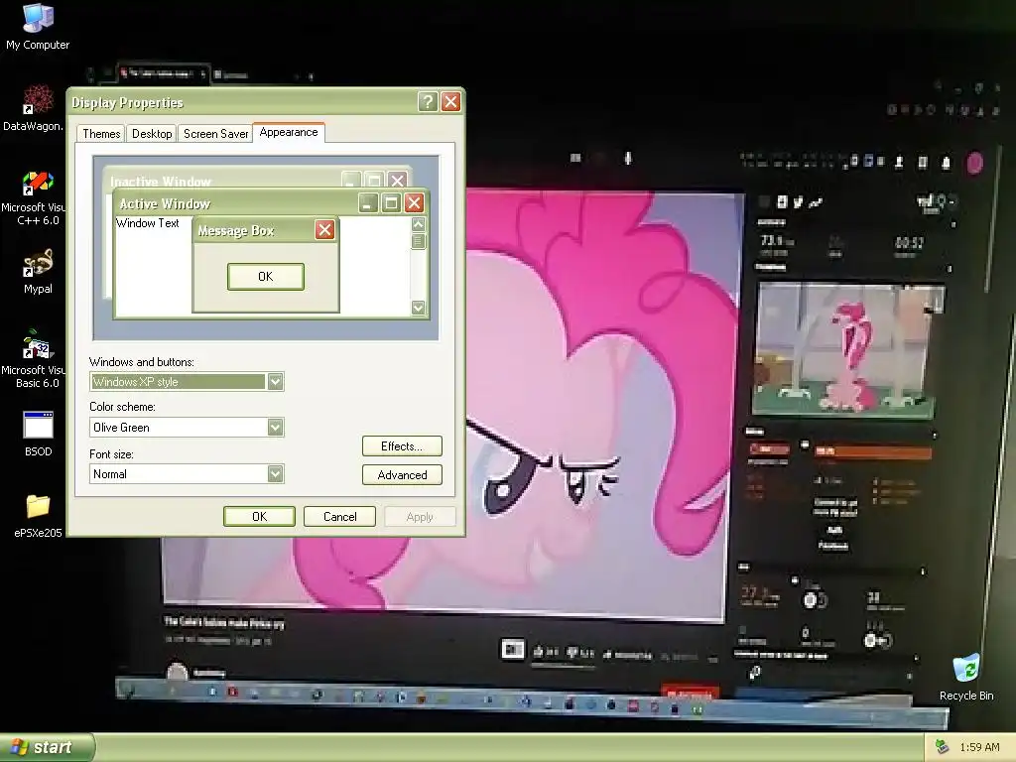Click the 1:59 AM taskbar clock
1016x762 pixels.
click(979, 747)
